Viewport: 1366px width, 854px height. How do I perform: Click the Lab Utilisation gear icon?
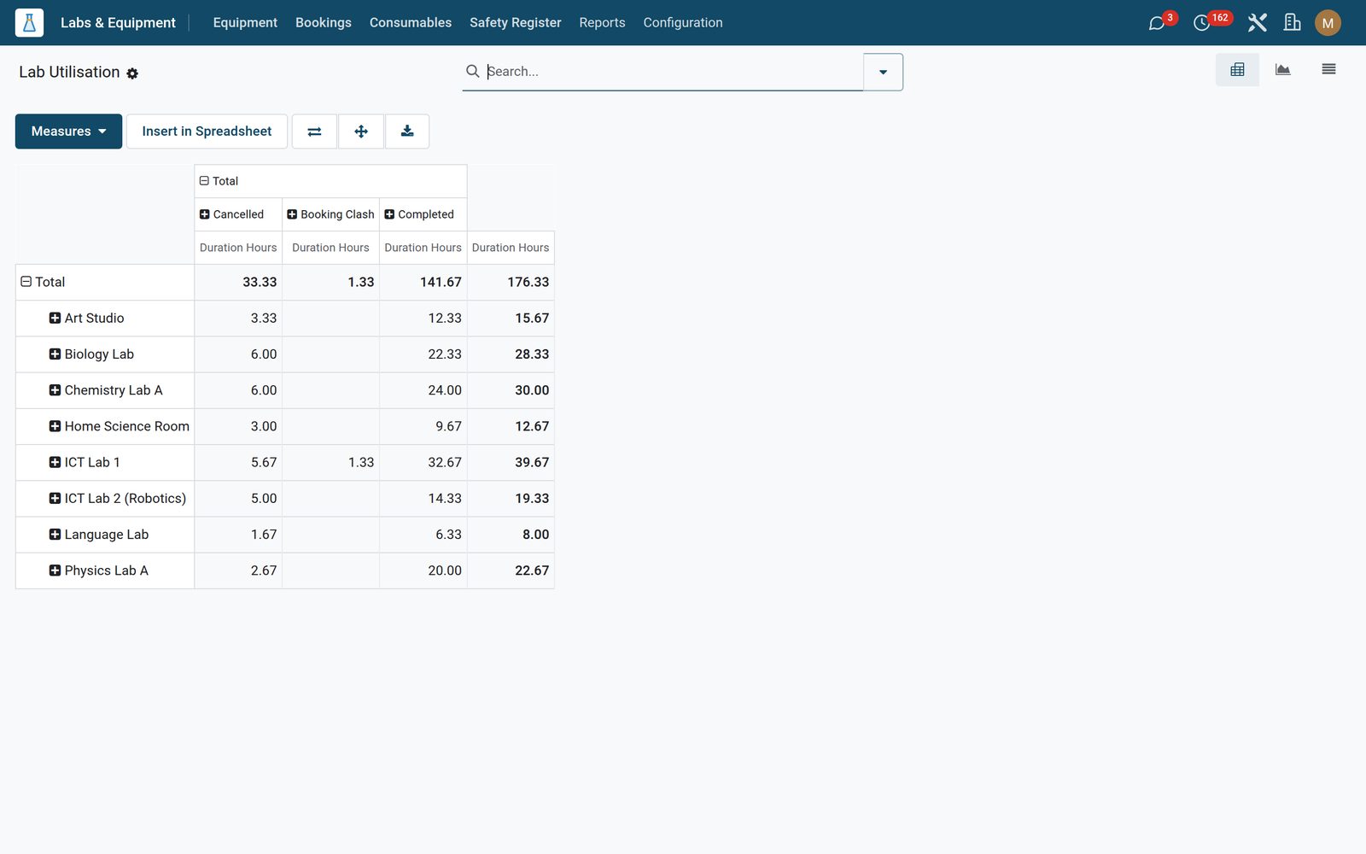[x=132, y=73]
